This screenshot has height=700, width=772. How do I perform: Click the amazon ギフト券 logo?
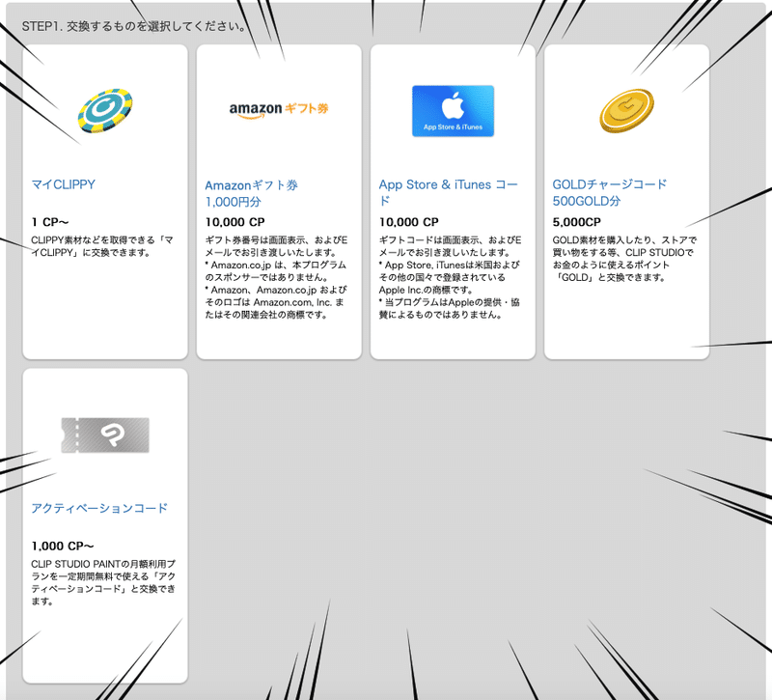[x=279, y=109]
